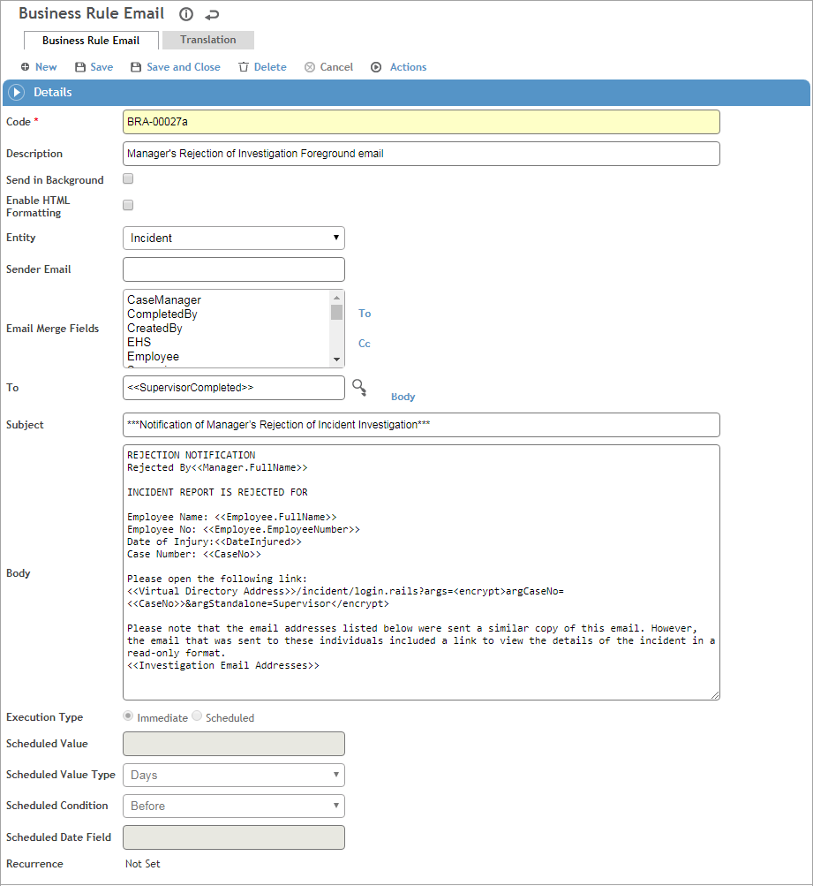Open the Actions menu link
This screenshot has width=813, height=886.
point(408,67)
